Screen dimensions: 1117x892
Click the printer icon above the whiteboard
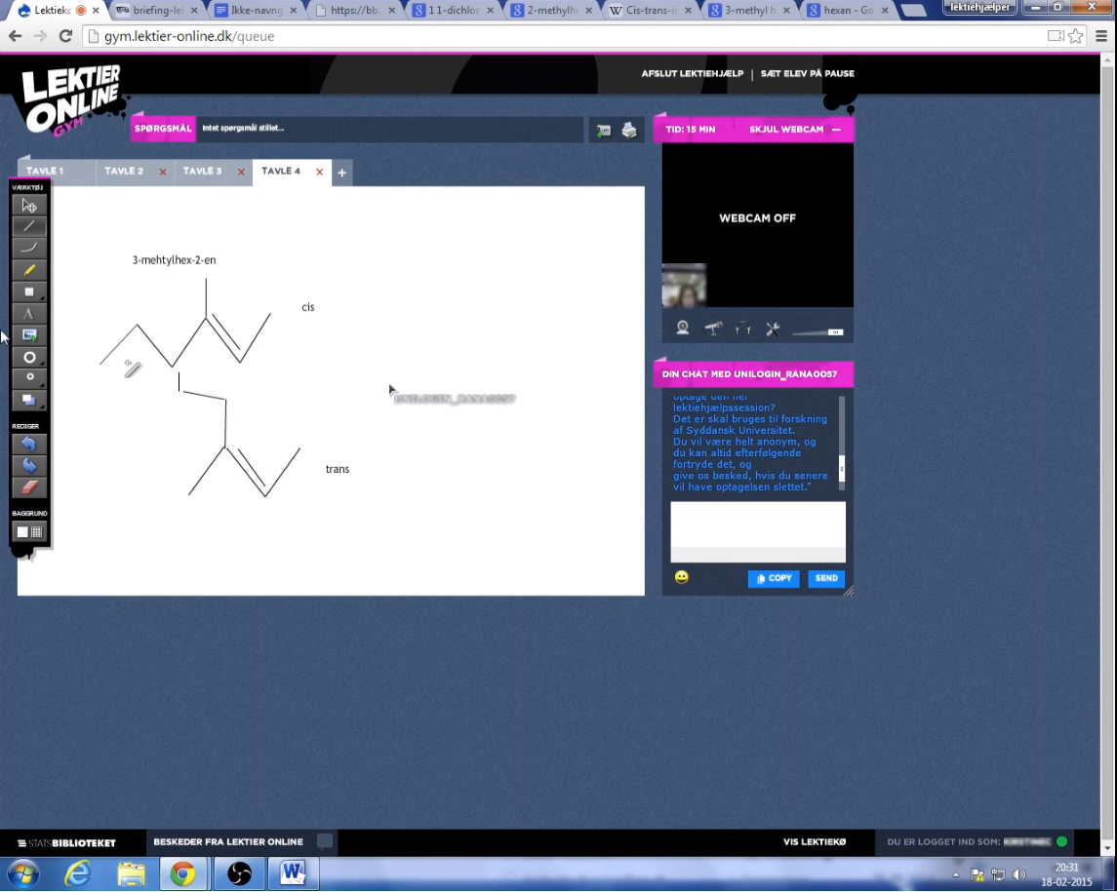point(629,131)
